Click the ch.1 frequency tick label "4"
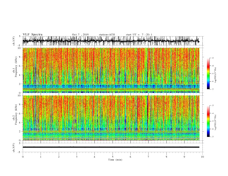The width and height of the screenshot is (228, 176). pyautogui.click(x=20, y=75)
